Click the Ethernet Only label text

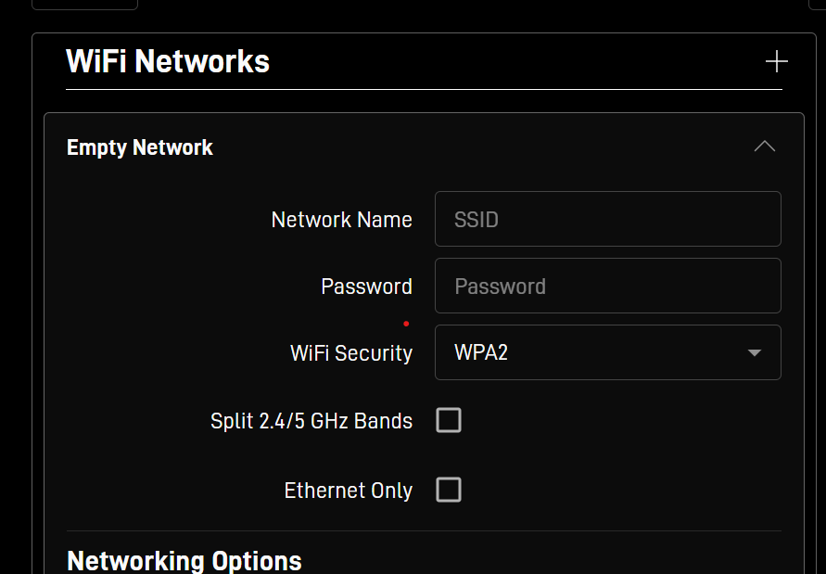[349, 491]
